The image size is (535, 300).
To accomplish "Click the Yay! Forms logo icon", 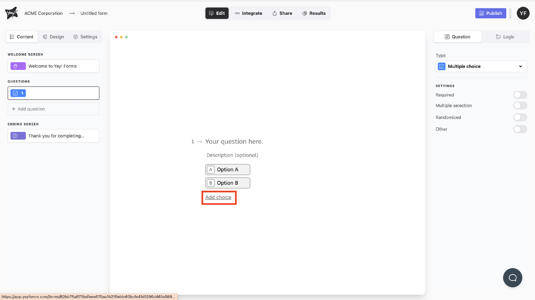I will (x=11, y=13).
